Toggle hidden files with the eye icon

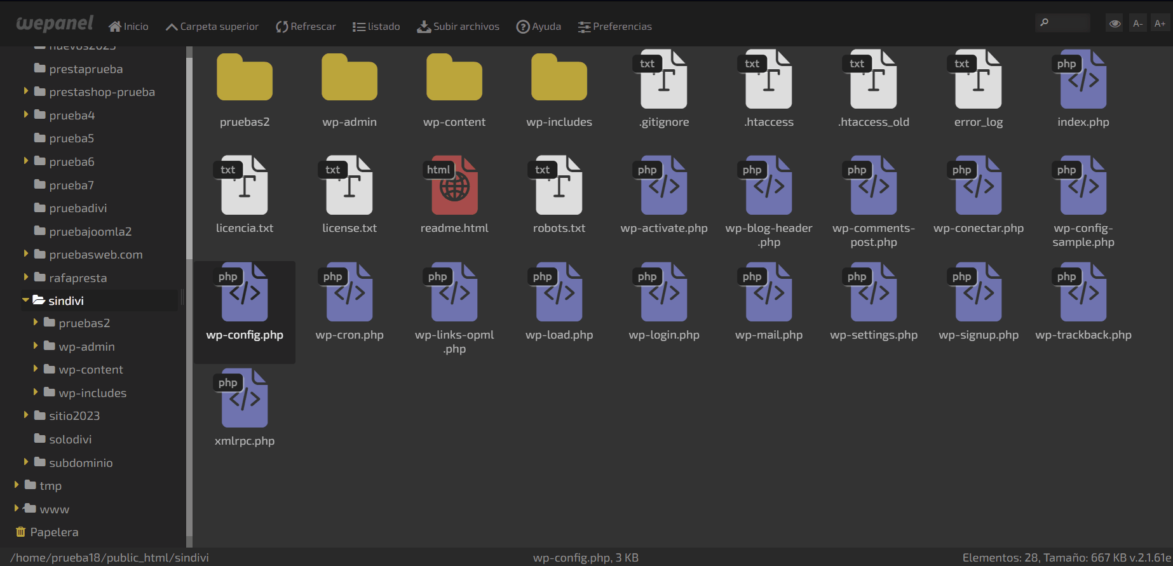tap(1115, 24)
